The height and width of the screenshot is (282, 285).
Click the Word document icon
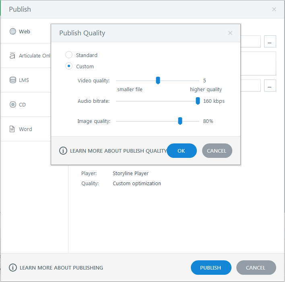click(12, 129)
